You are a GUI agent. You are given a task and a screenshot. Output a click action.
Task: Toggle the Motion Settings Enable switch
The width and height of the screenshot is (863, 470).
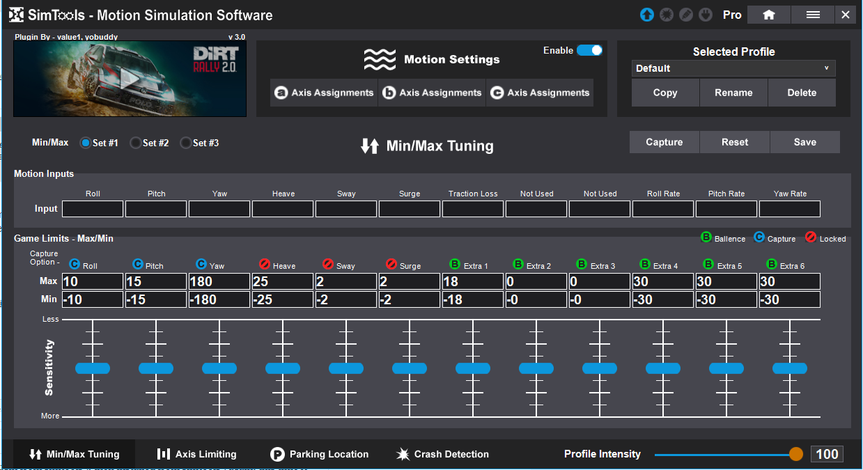pos(589,50)
